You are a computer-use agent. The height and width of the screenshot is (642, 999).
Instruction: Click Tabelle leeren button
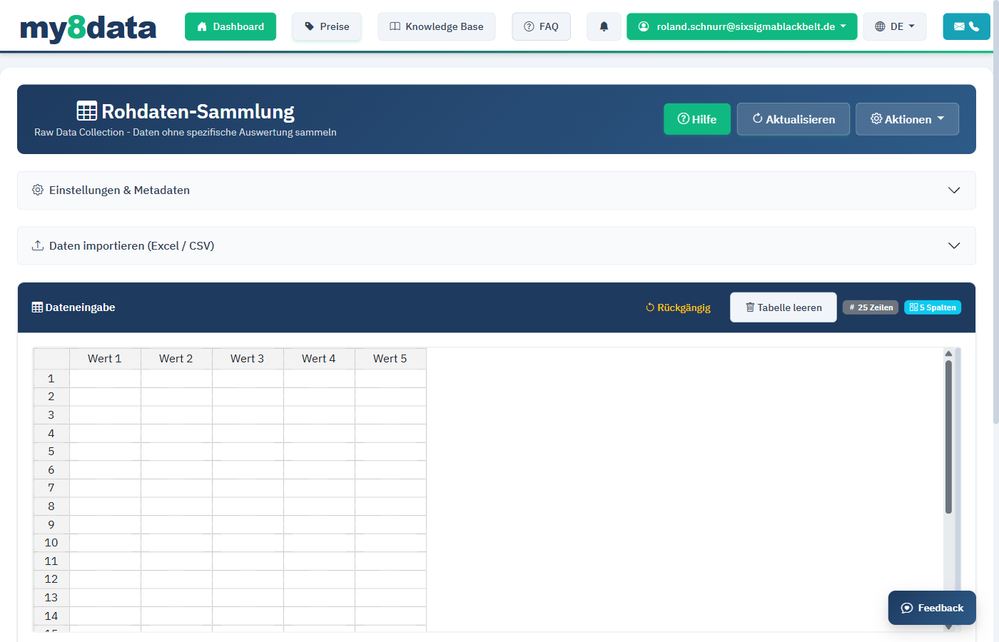[784, 307]
